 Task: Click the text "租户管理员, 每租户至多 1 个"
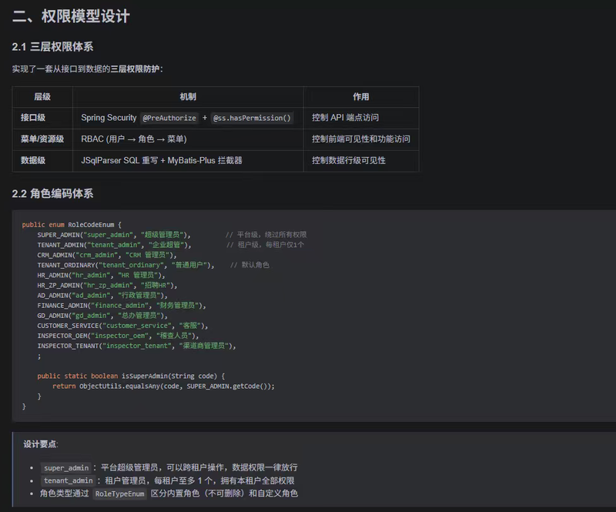(160, 480)
